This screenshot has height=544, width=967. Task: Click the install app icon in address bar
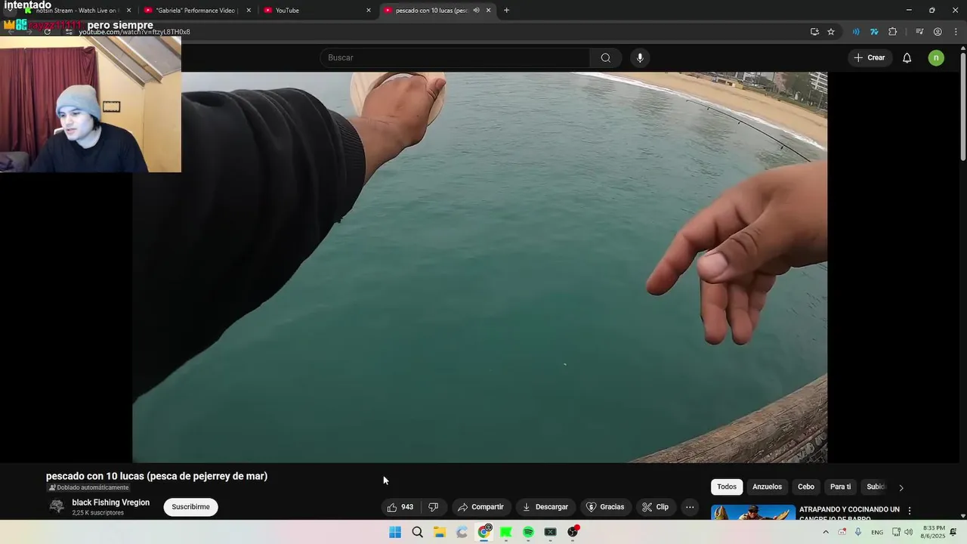[814, 32]
